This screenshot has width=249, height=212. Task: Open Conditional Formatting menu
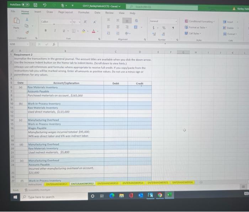200,21
